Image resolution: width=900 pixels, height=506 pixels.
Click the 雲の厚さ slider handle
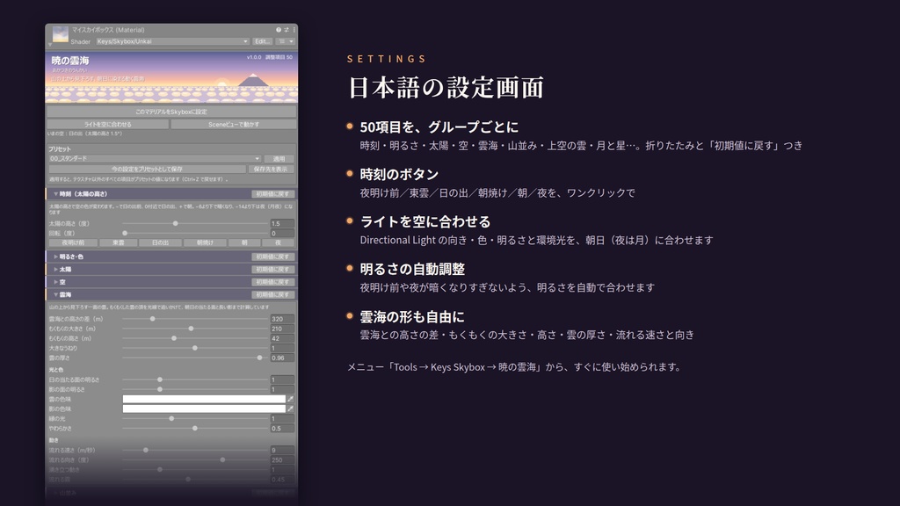[259, 358]
